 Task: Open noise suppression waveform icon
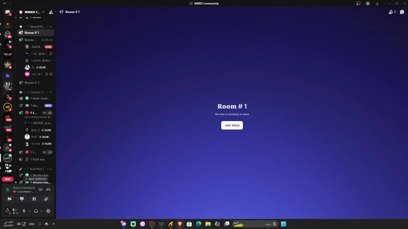pyautogui.click(x=40, y=190)
